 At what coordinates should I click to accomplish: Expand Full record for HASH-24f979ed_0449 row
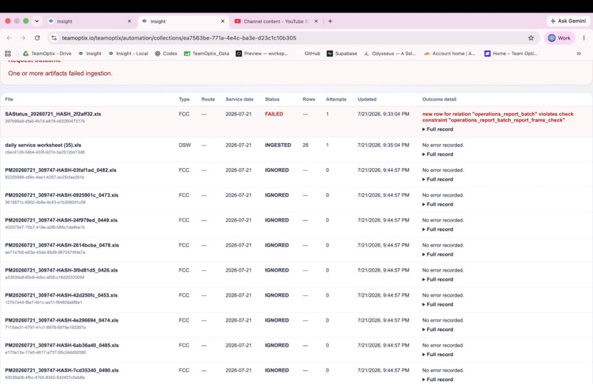(x=438, y=229)
